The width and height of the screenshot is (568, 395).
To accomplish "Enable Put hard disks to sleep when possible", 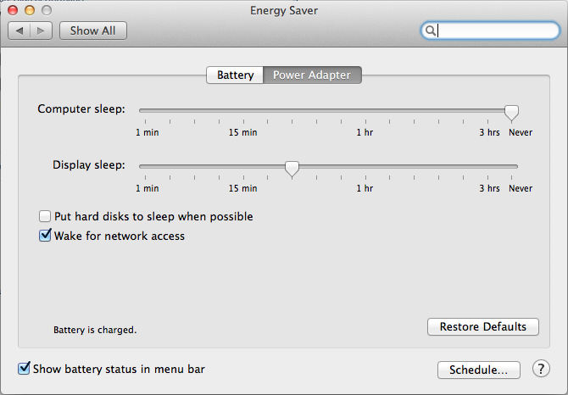I will (x=46, y=217).
